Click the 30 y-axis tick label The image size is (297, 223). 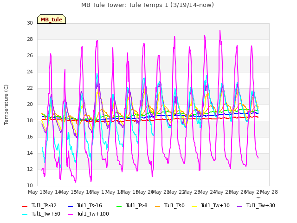tap(30, 23)
